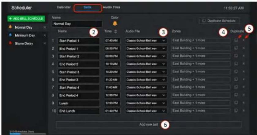Delete the Start Period 4 bell

tap(244, 87)
